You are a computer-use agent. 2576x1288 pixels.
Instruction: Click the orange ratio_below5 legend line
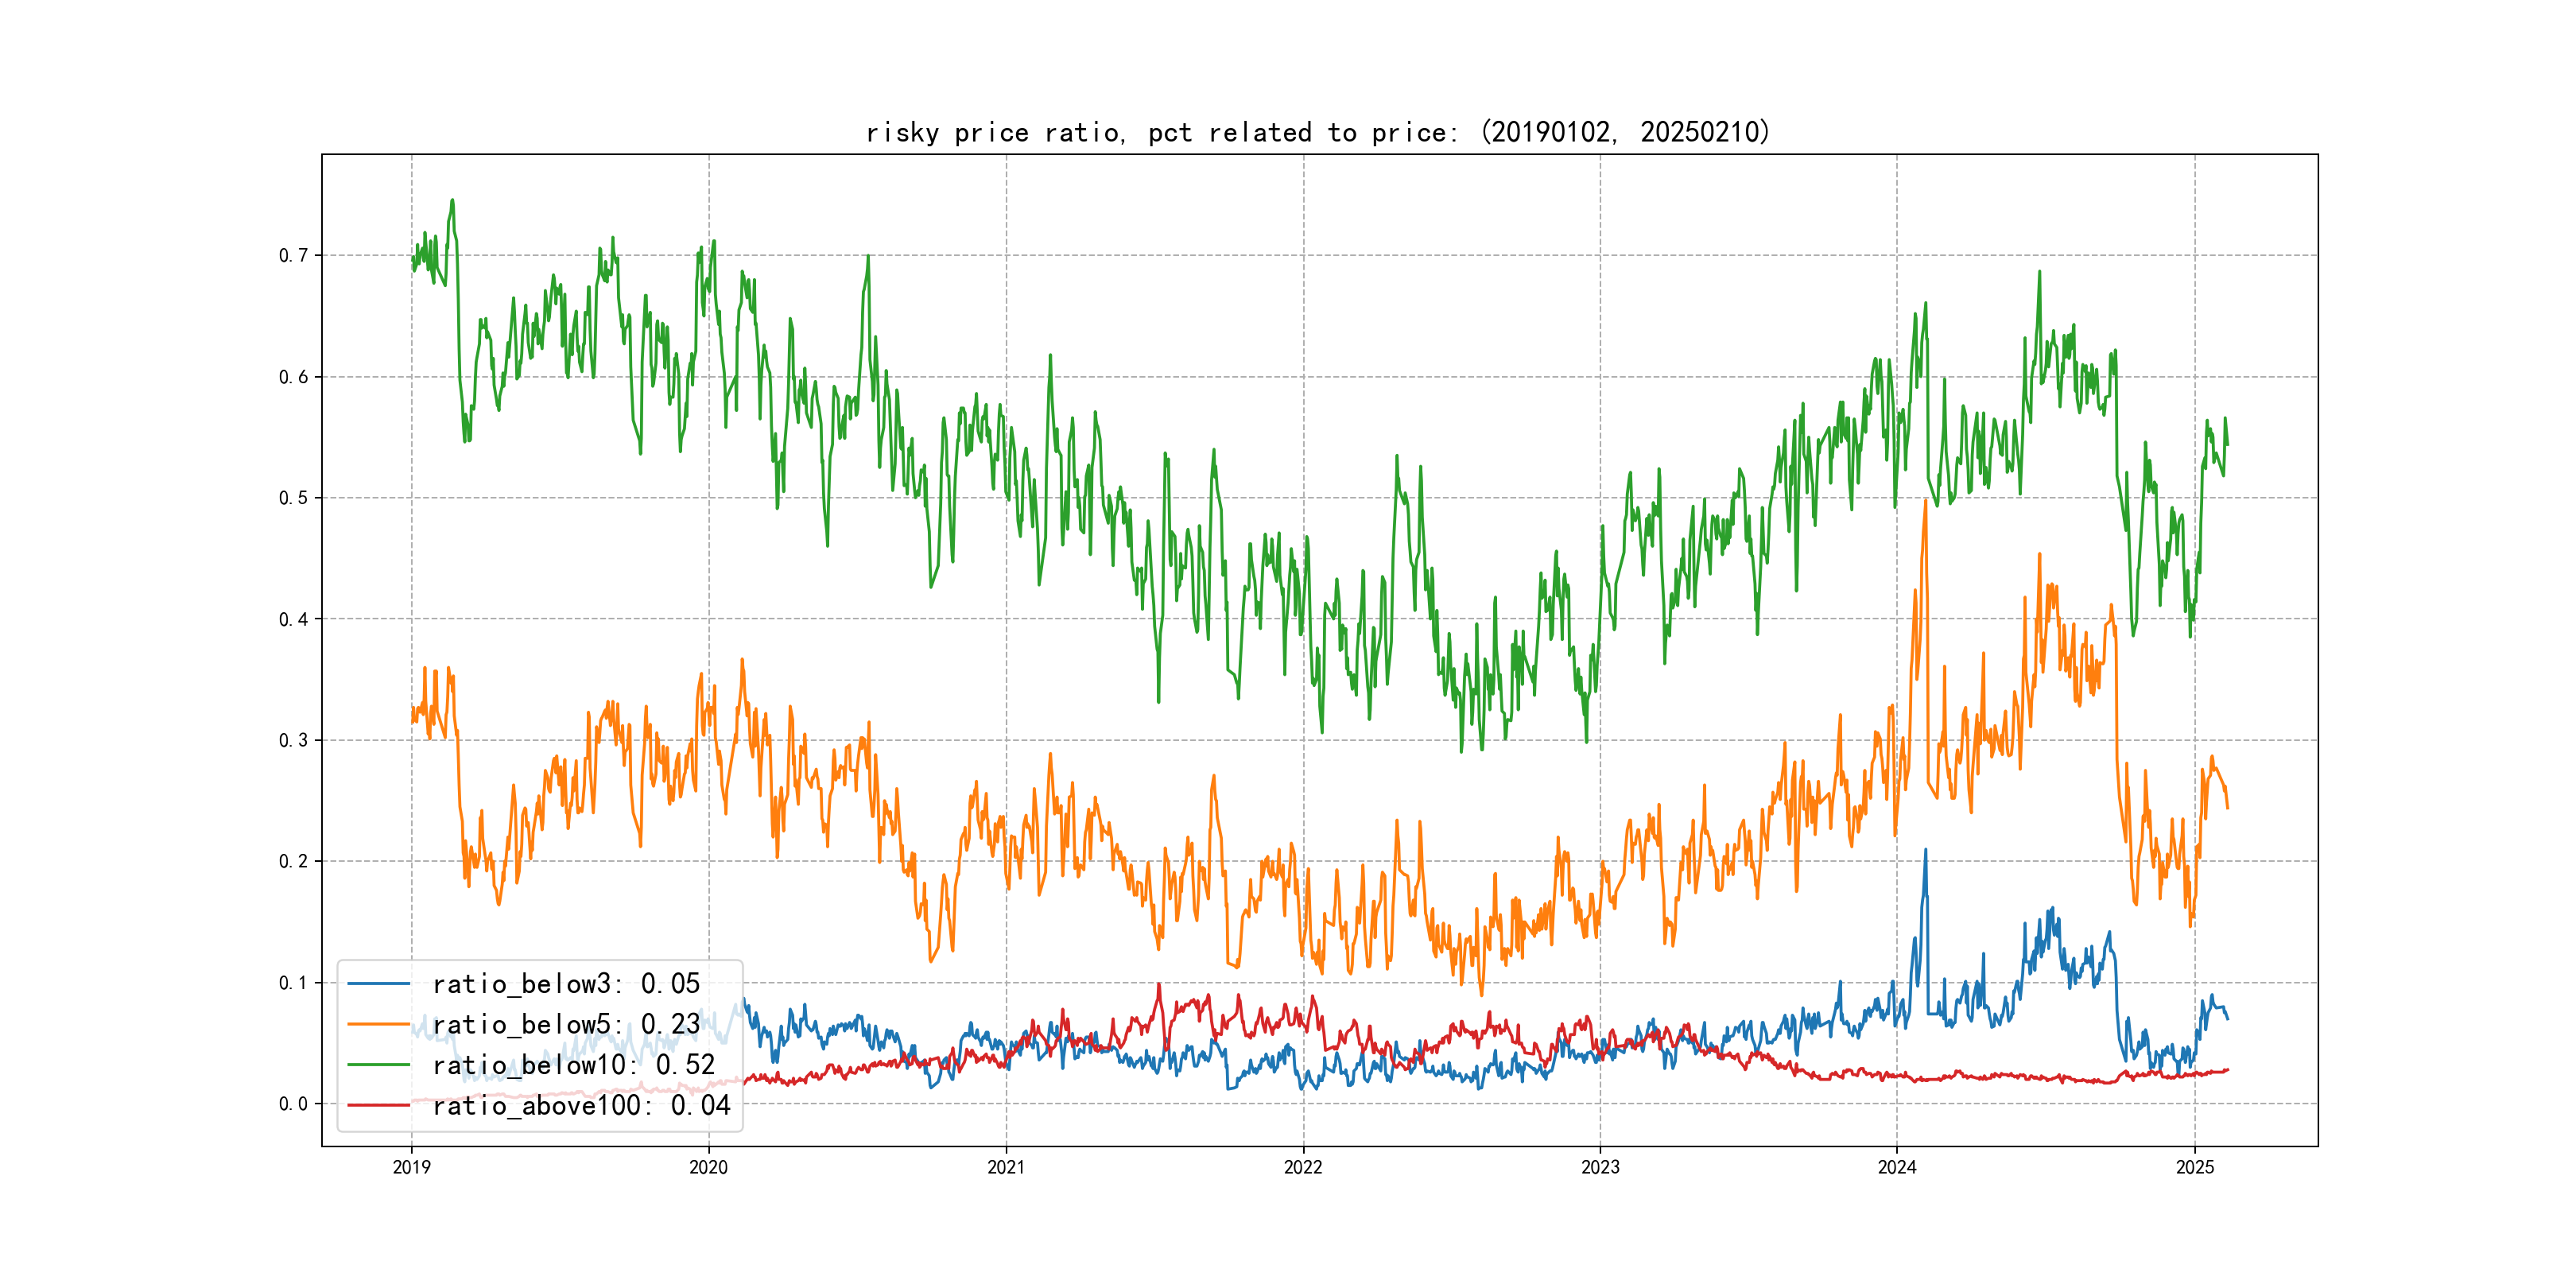click(378, 1024)
